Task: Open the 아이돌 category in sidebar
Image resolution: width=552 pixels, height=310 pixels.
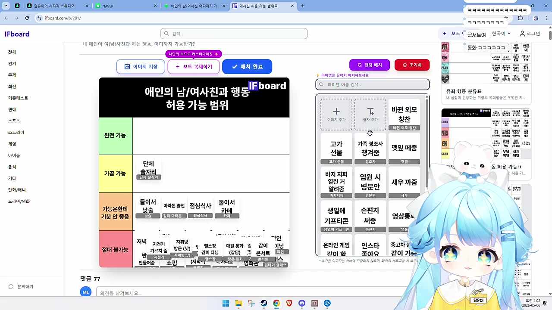Action: click(14, 155)
